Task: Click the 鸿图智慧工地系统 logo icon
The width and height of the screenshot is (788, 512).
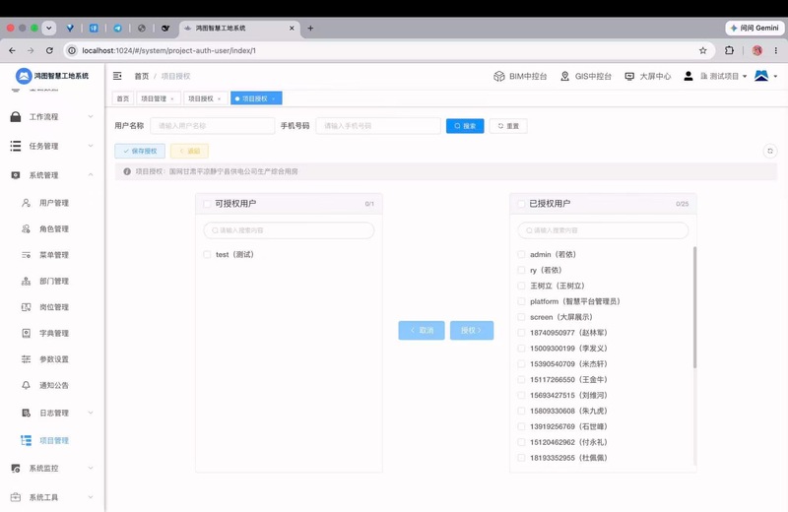Action: pos(24,76)
